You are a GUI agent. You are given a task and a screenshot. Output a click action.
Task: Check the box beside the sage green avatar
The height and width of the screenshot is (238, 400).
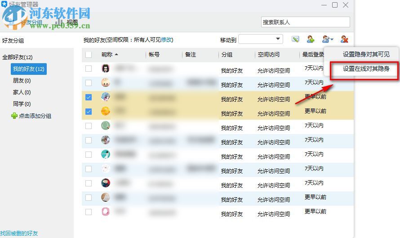tap(89, 125)
